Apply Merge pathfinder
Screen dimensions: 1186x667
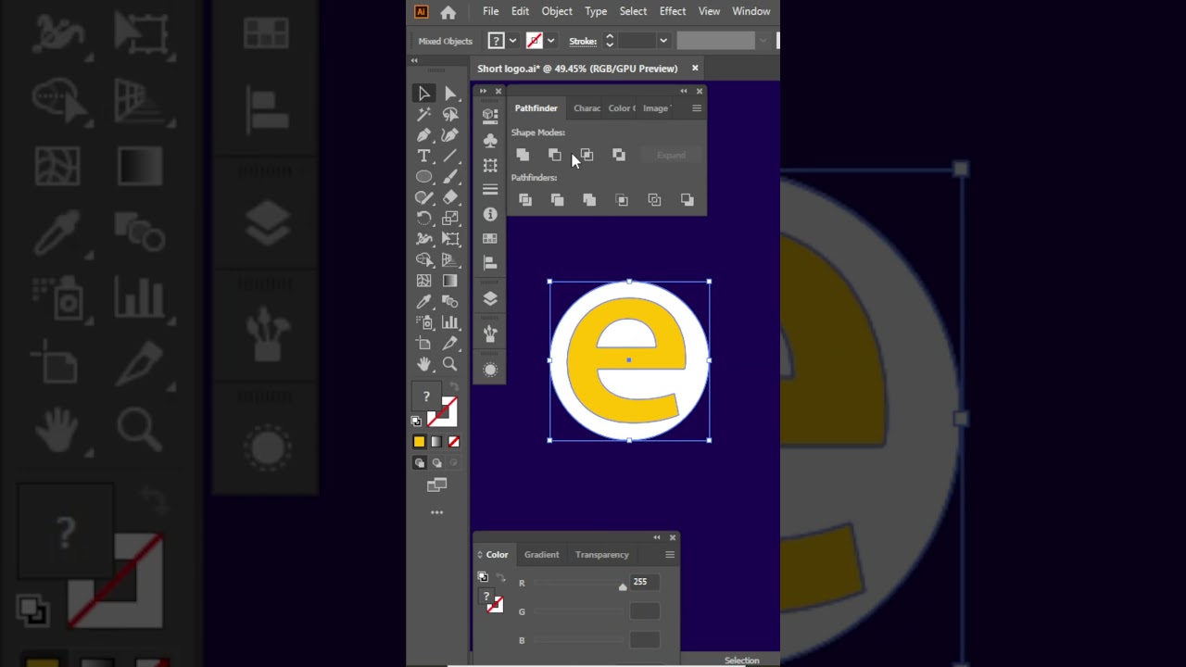[x=589, y=200]
